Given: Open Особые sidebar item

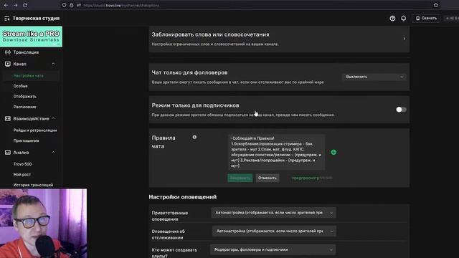Looking at the screenshot, I should 21,86.
